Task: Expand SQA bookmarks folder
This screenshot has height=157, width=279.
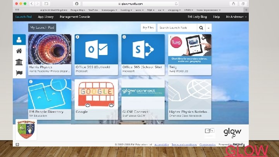Action: coord(151,10)
